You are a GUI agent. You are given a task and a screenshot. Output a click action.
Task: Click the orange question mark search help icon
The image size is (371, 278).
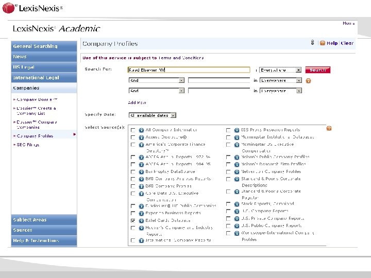pos(308,81)
